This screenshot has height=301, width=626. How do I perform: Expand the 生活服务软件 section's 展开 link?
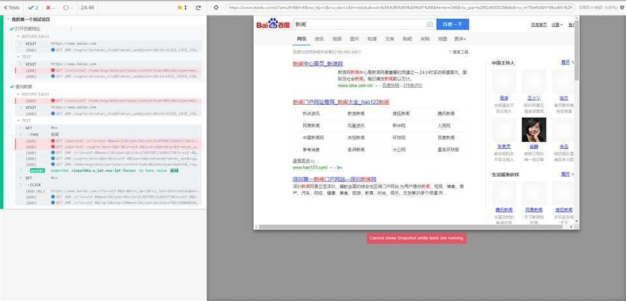click(x=567, y=174)
